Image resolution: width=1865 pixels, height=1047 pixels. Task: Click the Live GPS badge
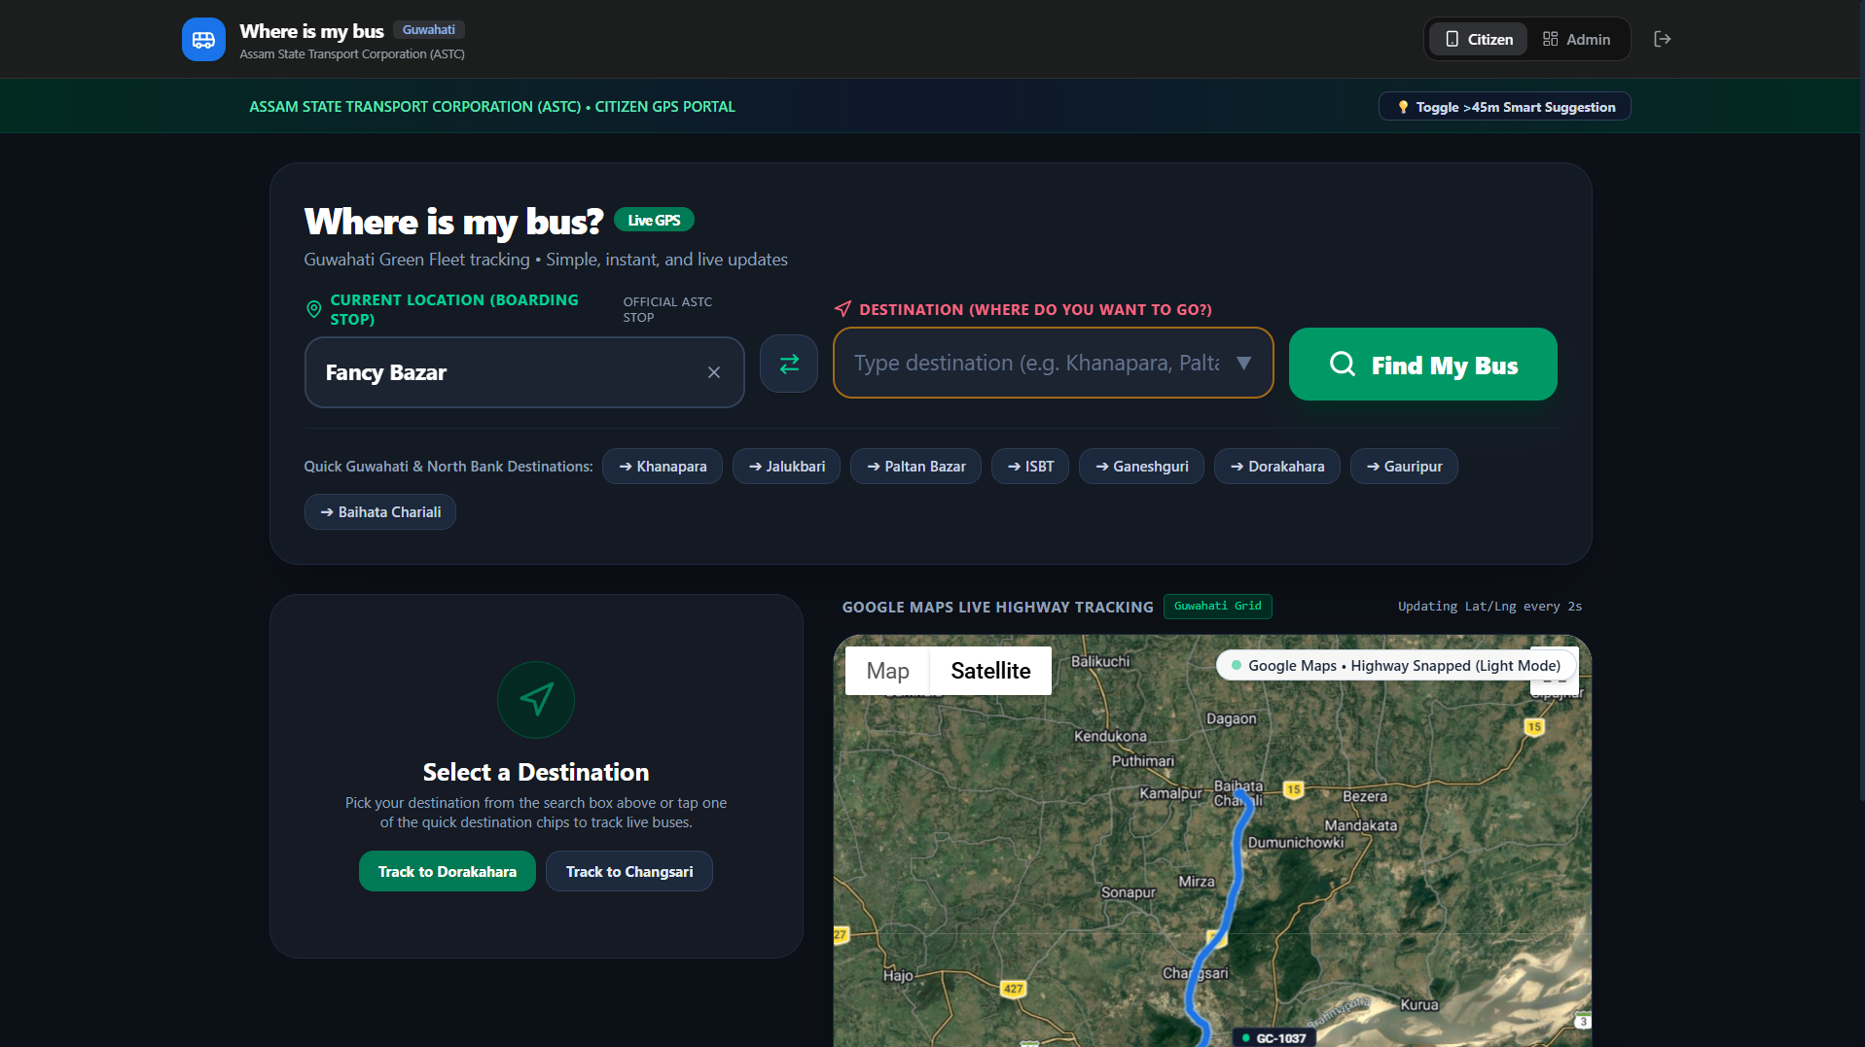[x=654, y=221]
